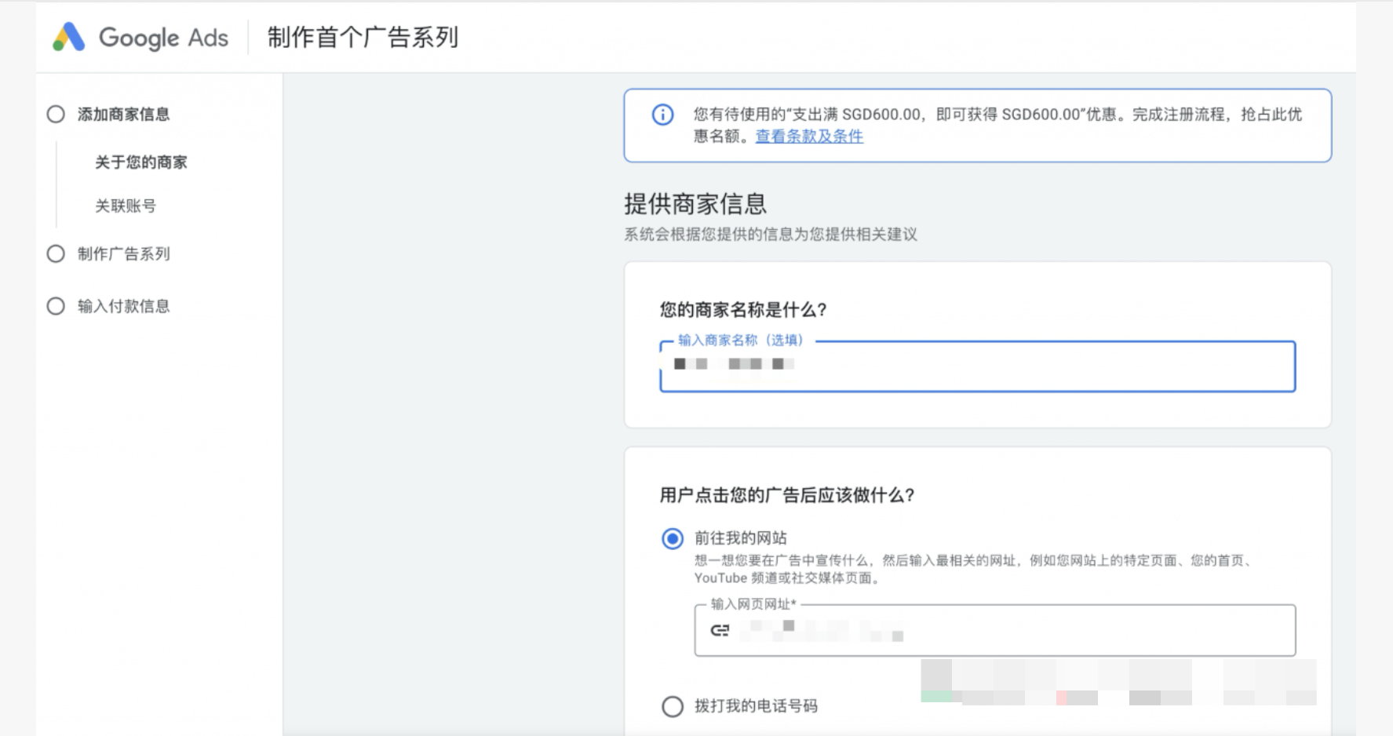Focus the 输入网页网址 URL input field
This screenshot has width=1393, height=736.
(x=994, y=630)
